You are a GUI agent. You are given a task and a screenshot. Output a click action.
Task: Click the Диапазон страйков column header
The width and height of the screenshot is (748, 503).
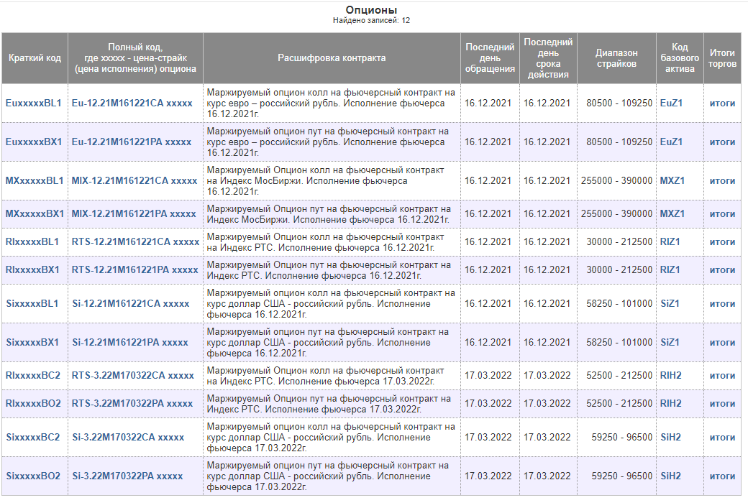[x=616, y=58]
